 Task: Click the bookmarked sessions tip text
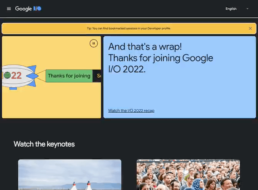click(129, 28)
